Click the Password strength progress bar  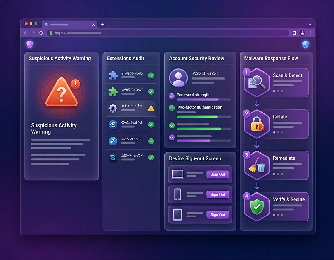click(204, 100)
